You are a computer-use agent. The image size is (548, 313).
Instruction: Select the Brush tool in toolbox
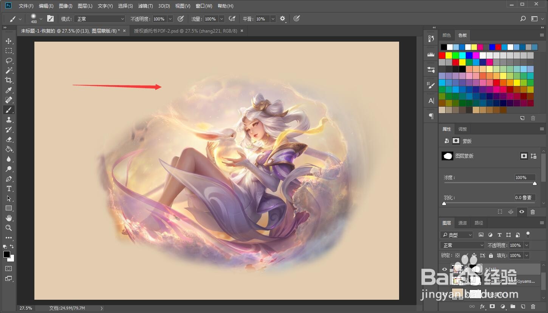coord(9,110)
